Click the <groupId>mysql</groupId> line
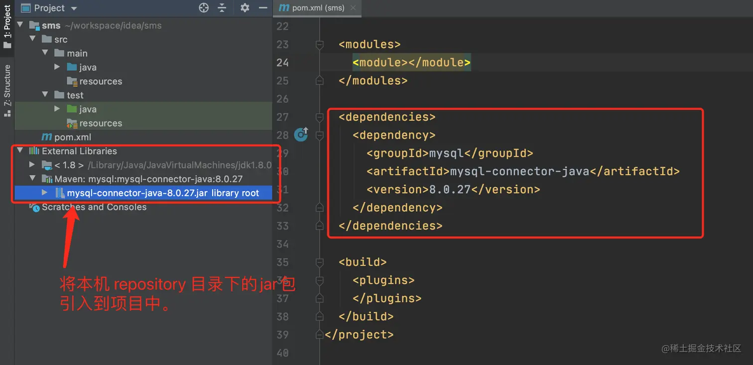 pyautogui.click(x=450, y=153)
